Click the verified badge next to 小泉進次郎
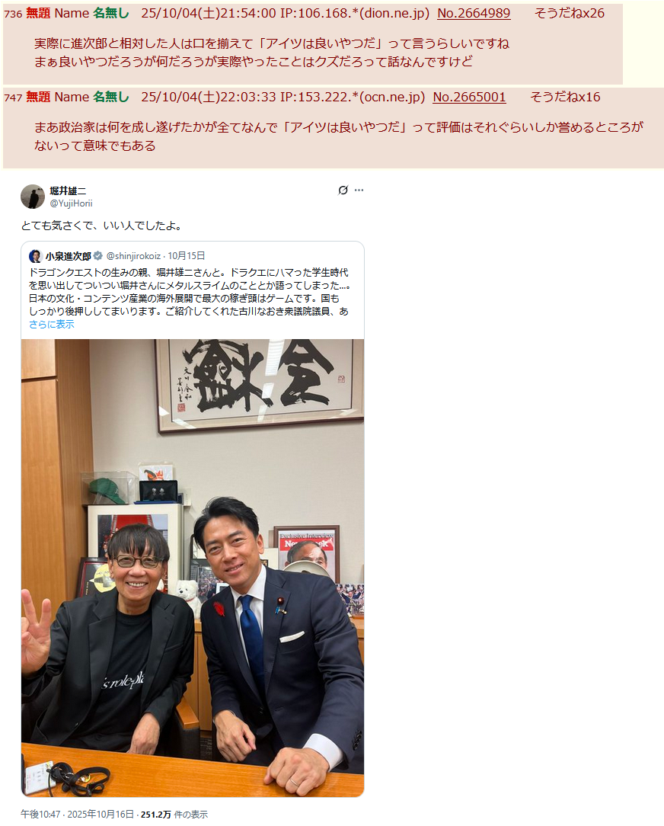Viewport: 664px width, 826px height. click(97, 256)
